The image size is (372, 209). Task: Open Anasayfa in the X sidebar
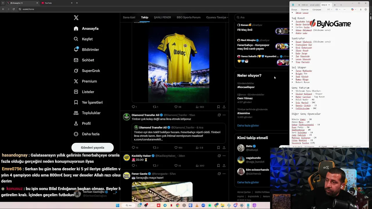coord(86,28)
